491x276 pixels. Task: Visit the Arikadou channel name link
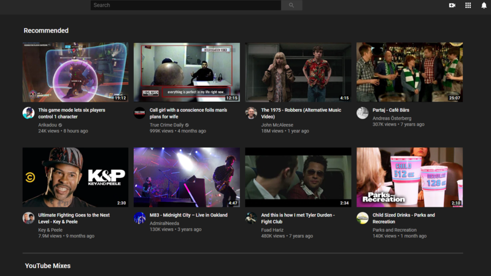[x=48, y=125]
